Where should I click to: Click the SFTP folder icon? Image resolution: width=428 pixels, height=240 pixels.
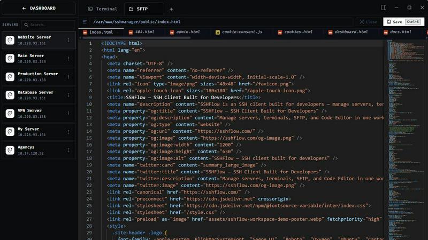[x=131, y=9]
